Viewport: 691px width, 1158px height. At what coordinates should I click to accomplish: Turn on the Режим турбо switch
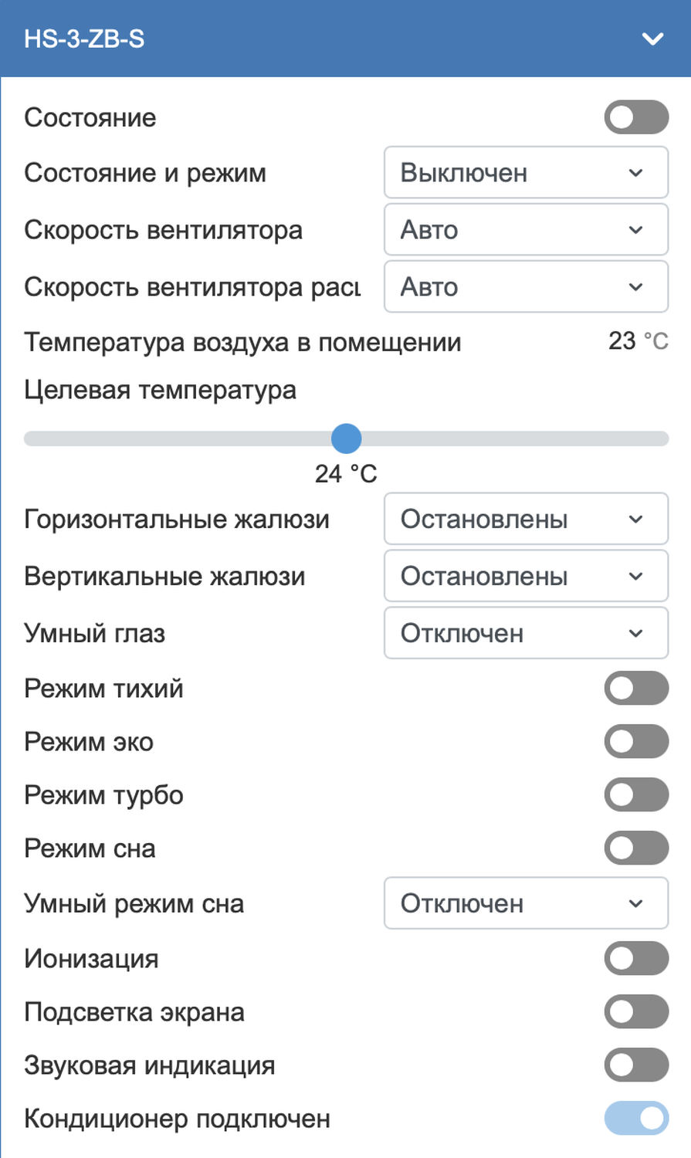point(636,795)
